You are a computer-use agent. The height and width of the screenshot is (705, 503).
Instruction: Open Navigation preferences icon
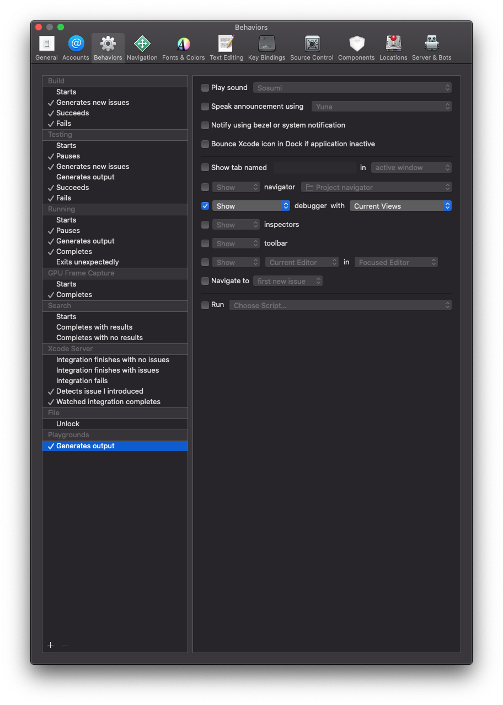click(142, 44)
